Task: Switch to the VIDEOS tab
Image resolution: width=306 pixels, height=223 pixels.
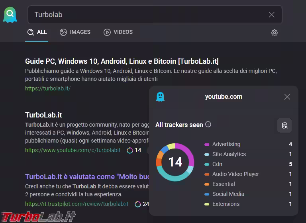Action: 118,32
